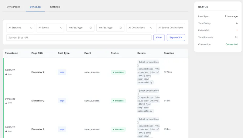
Task: Click the details text in the 543ms row
Action: tap(149, 101)
